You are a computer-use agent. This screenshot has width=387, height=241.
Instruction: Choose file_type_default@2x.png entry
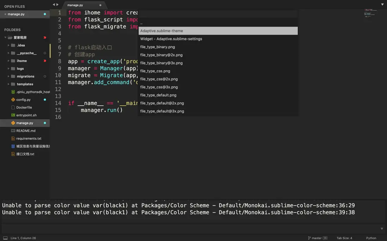coord(218,103)
